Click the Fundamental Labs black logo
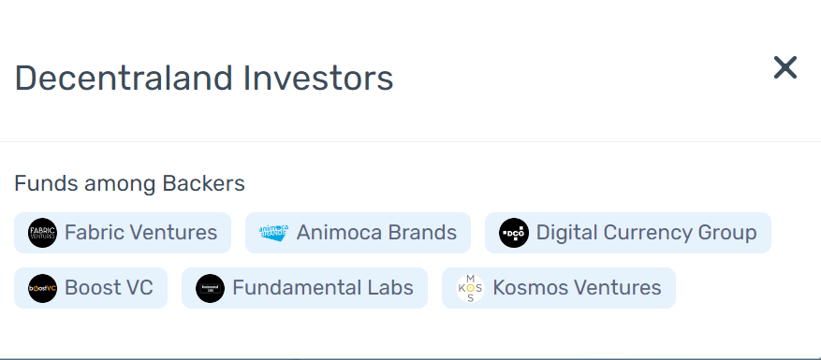Viewport: 821px width, 360px height. 210,288
